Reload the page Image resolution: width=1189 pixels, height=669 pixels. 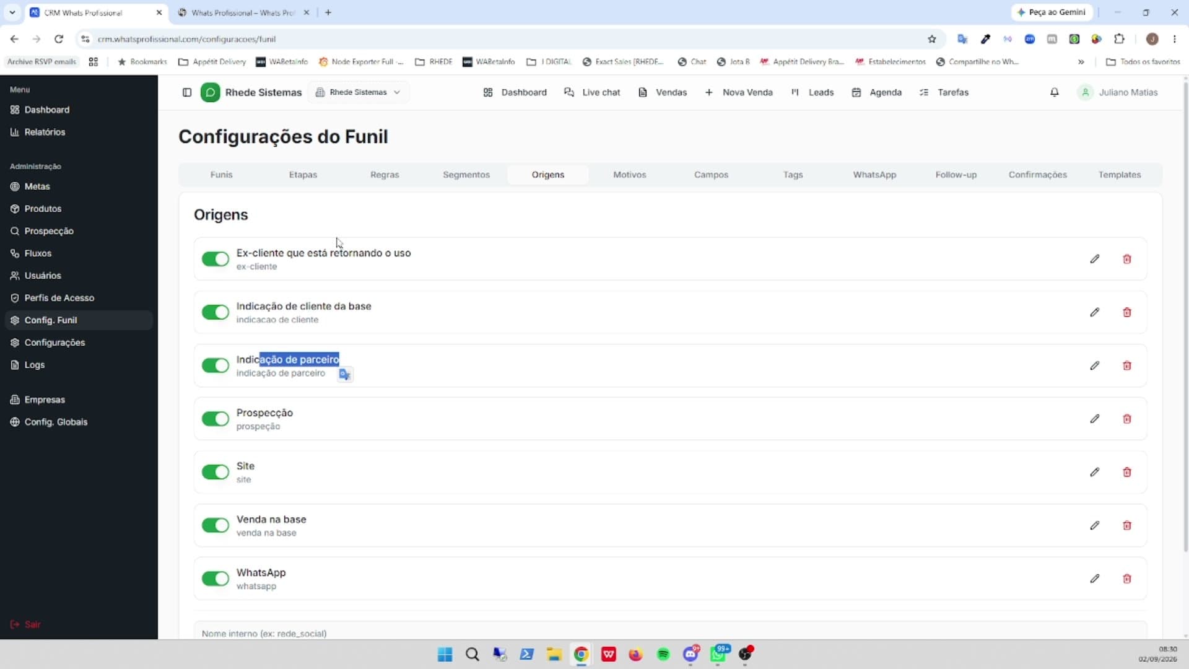click(x=59, y=39)
